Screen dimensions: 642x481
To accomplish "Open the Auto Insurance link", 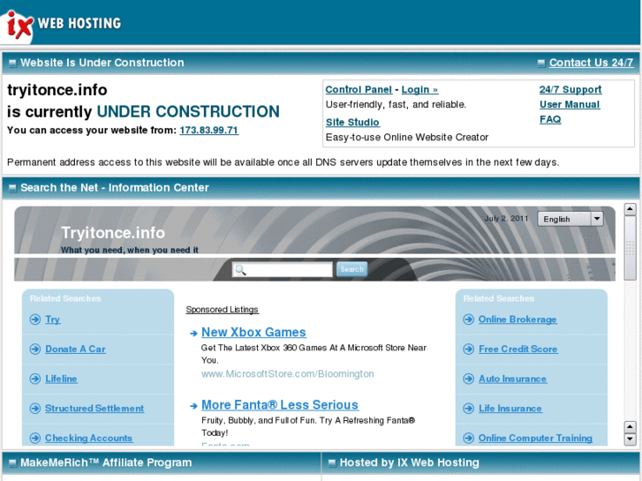I will (x=512, y=379).
